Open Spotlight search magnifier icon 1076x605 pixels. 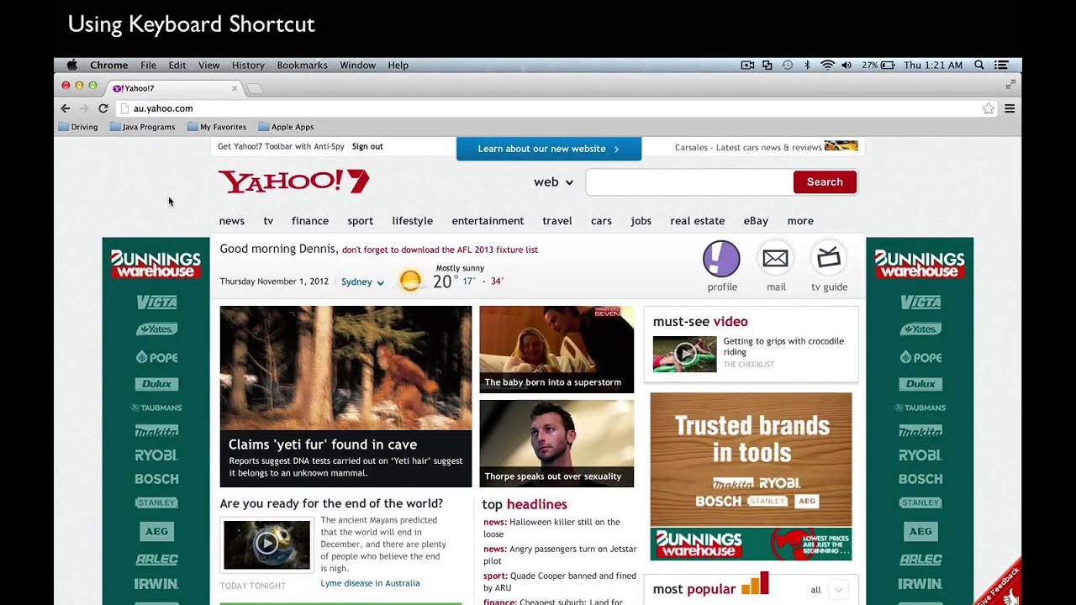(979, 65)
